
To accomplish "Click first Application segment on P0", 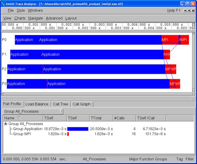I will [27, 40].
